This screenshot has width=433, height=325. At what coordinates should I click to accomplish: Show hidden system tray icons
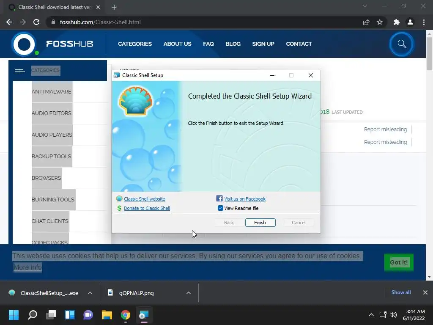coord(371,315)
